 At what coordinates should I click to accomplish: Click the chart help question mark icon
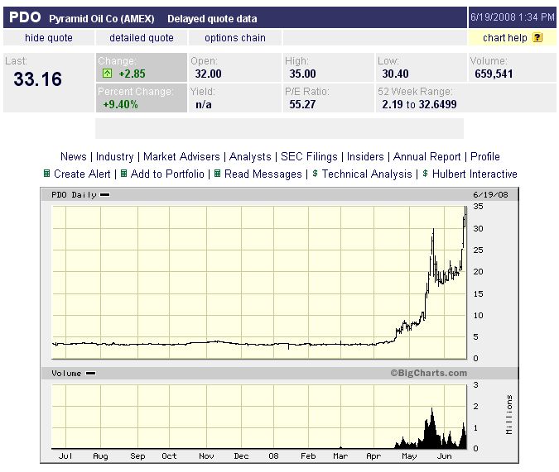(537, 37)
